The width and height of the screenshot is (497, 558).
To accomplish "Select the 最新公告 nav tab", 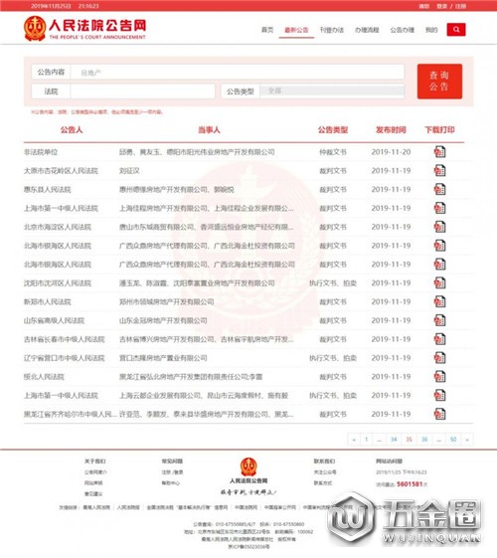I will click(x=296, y=30).
